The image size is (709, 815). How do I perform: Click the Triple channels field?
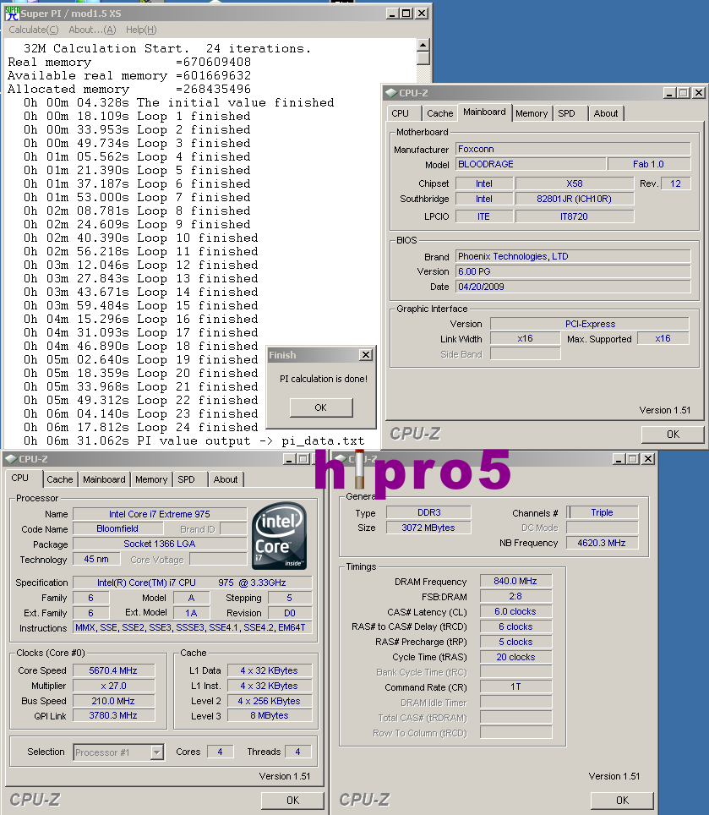602,512
